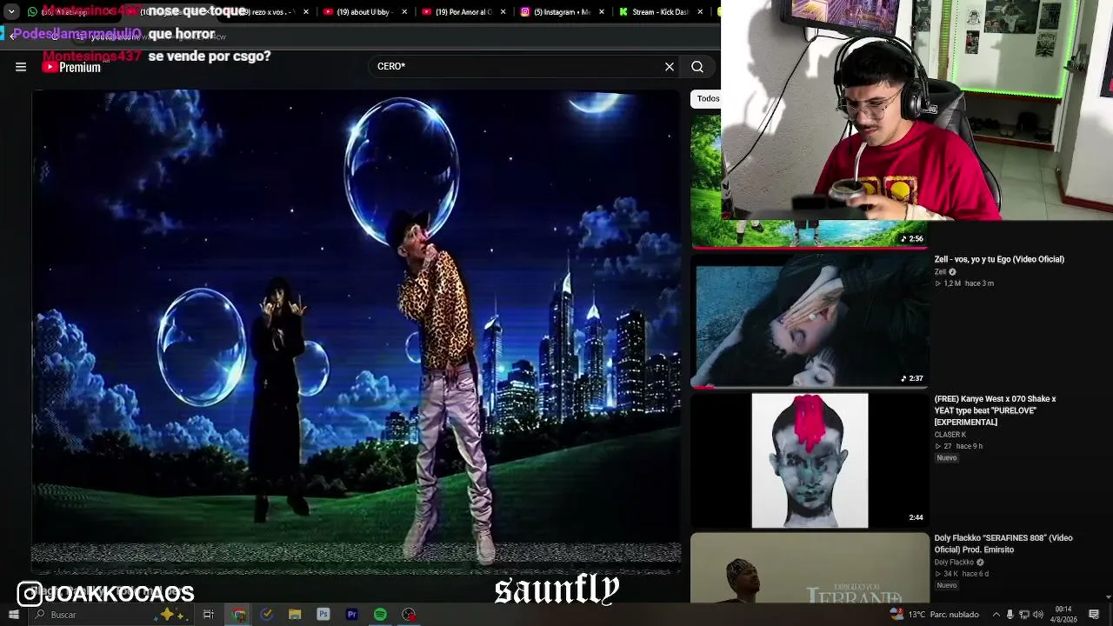The height and width of the screenshot is (626, 1113).
Task: Open the YouTube hamburger guide menu
Action: click(x=21, y=67)
